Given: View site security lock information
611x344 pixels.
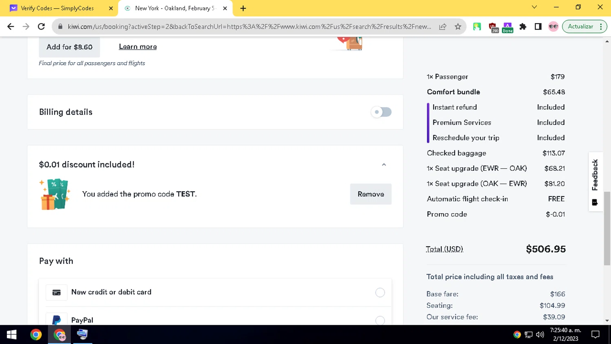Looking at the screenshot, I should (x=60, y=26).
